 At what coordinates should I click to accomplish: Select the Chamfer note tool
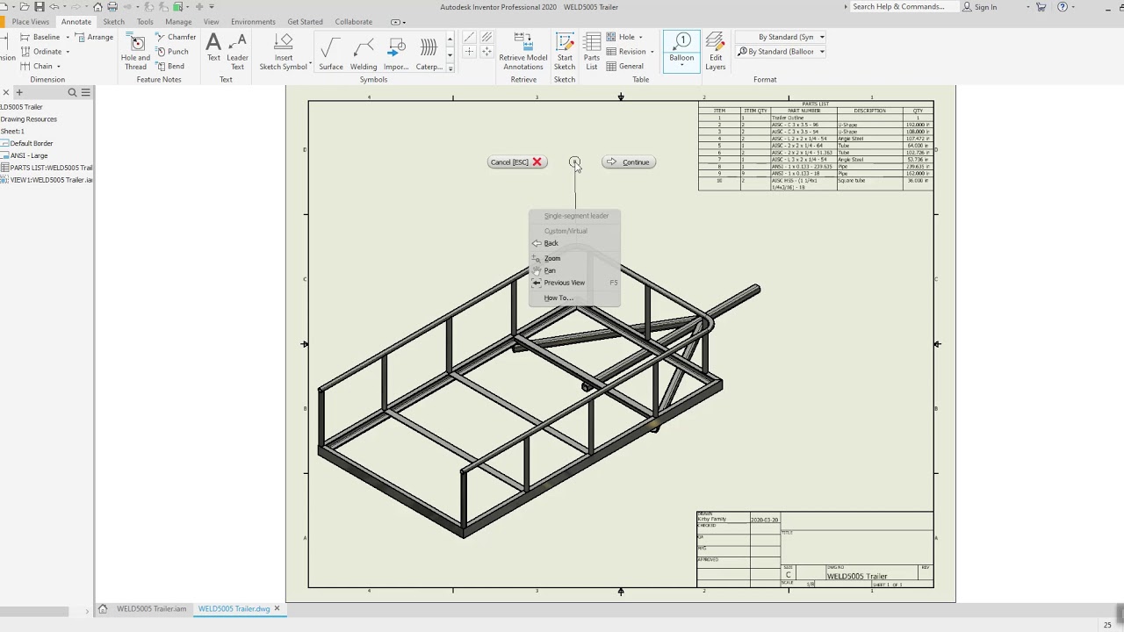(176, 37)
